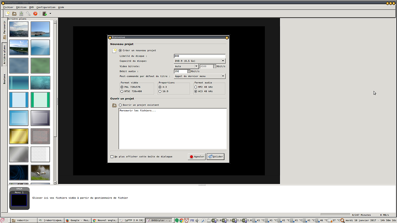Screen dimensions: 397x223
Task: Select the stormy sea background thumbnail
Action: click(19, 29)
